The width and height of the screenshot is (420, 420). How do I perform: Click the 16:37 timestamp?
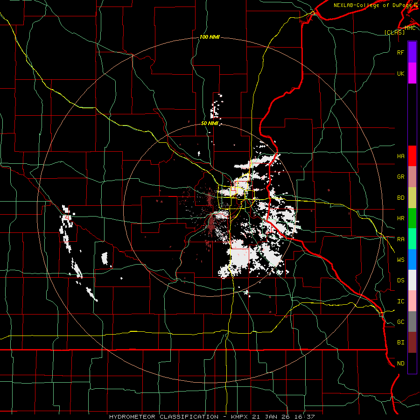(306, 417)
